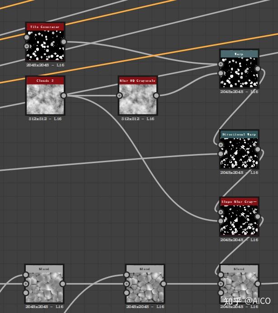Select the Warp node title bar
The image size is (278, 313).
(x=239, y=54)
